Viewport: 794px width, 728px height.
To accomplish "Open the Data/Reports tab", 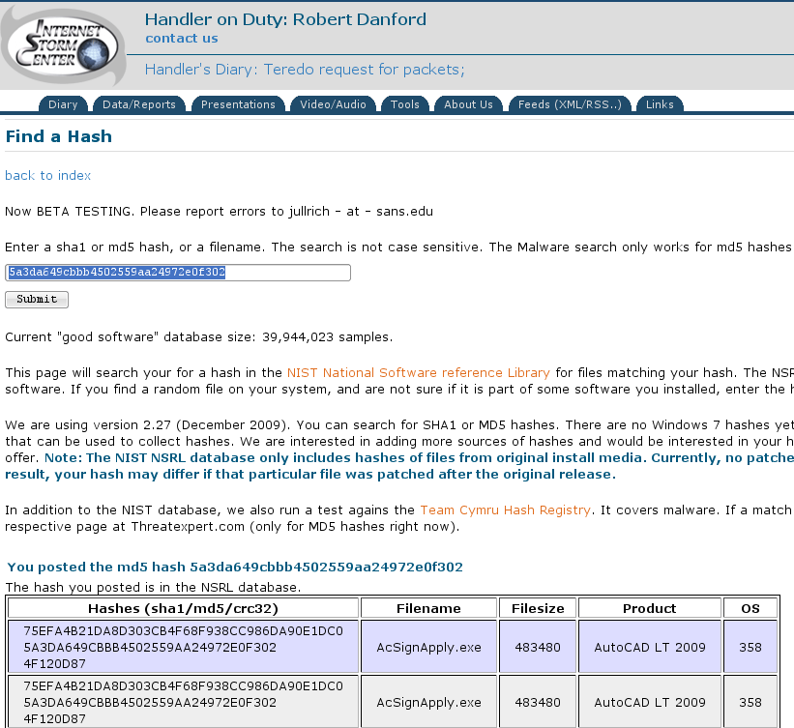I will tap(138, 104).
